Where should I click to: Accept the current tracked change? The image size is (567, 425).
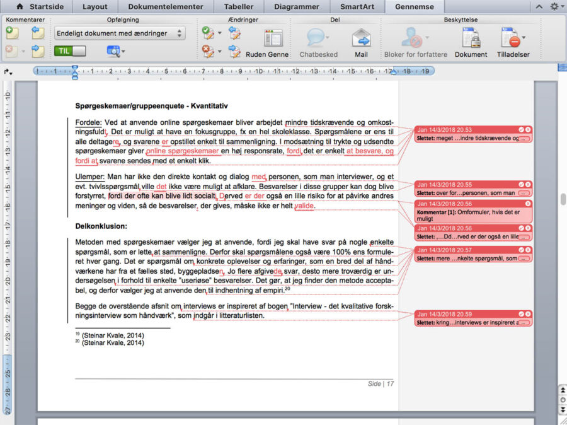tap(208, 33)
